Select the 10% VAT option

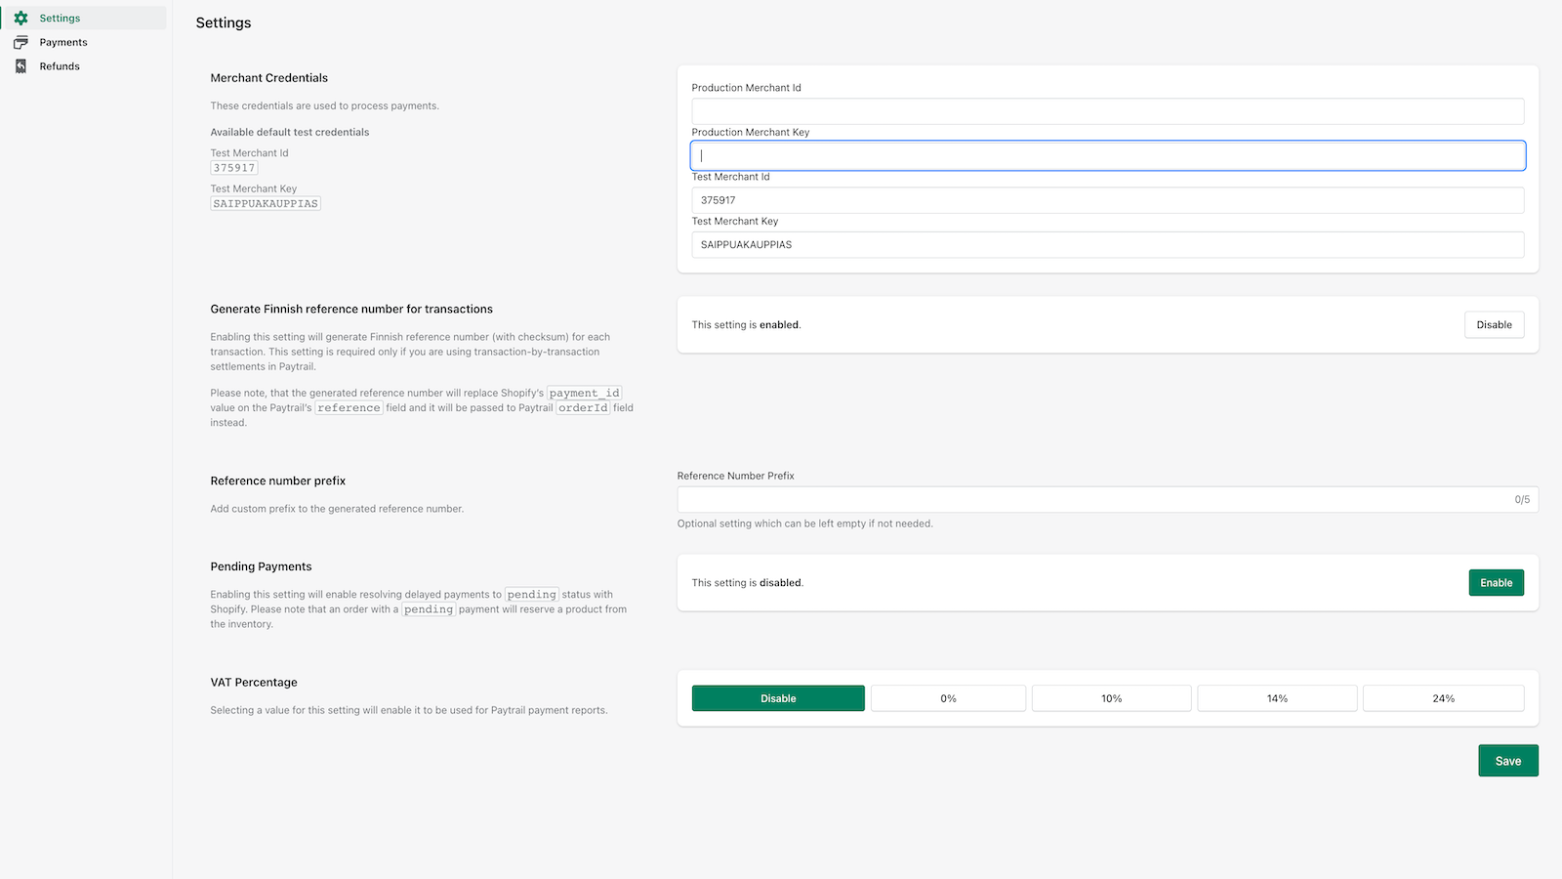1111,698
